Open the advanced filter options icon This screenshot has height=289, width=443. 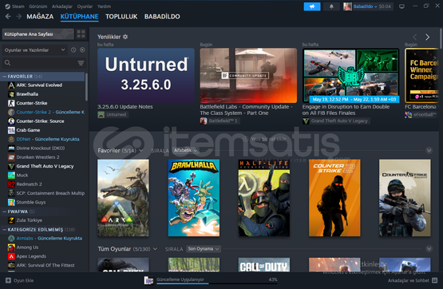(81, 63)
